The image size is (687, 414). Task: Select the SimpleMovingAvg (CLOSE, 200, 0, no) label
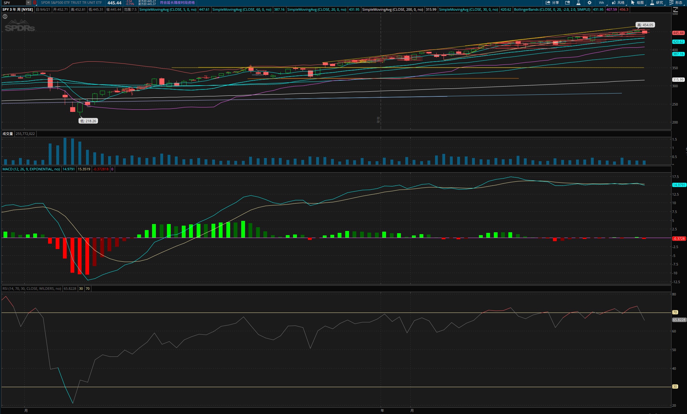tap(393, 9)
